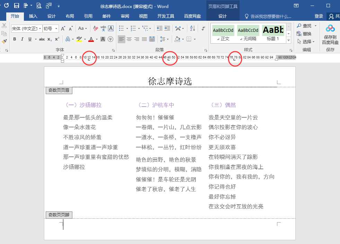This screenshot has height=244, width=340.
Task: Click the superscript icon
Action: point(57,39)
